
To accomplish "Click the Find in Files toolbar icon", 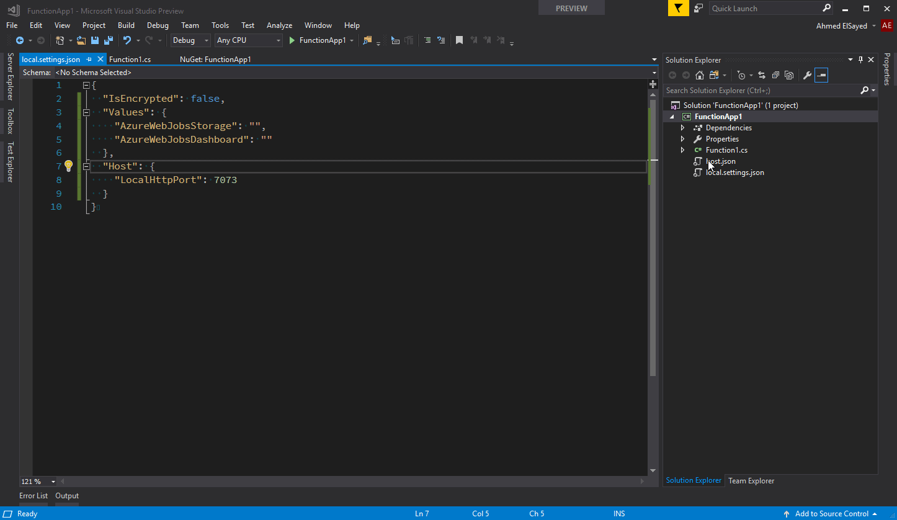I will 367,40.
